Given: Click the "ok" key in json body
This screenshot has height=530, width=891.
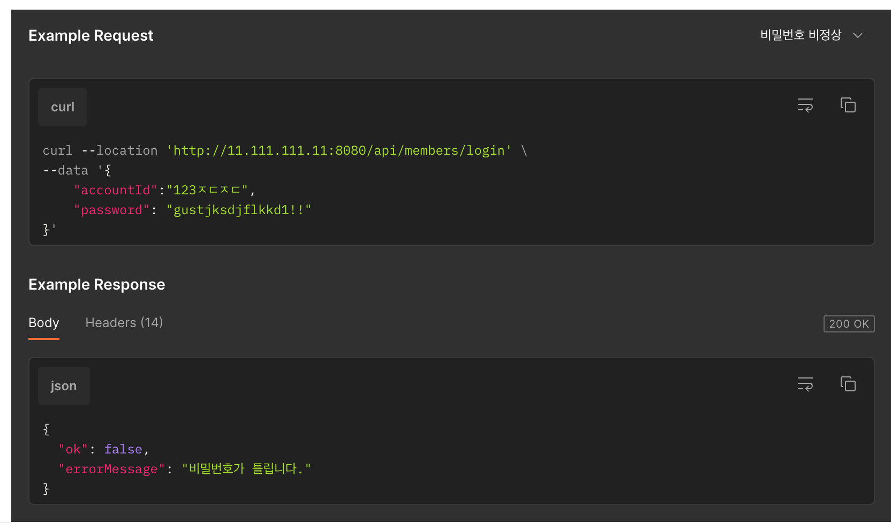Looking at the screenshot, I should click(73, 449).
